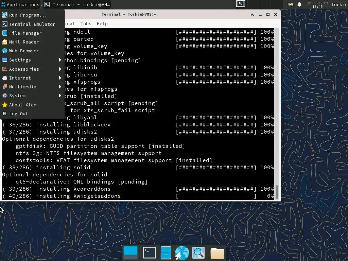348x261 pixels.
Task: Click the solid package 100% progress bar
Action: tap(216, 167)
